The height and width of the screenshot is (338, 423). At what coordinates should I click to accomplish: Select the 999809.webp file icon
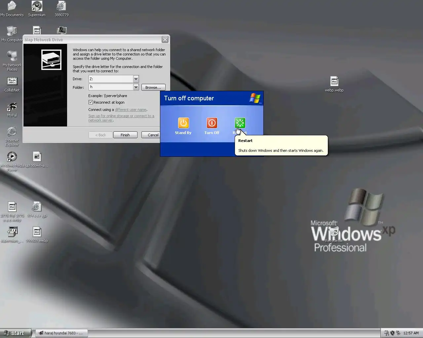pos(37,235)
